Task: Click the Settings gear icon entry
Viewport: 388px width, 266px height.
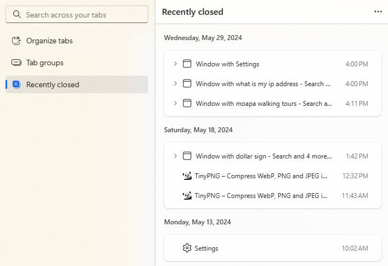Action: click(x=187, y=248)
